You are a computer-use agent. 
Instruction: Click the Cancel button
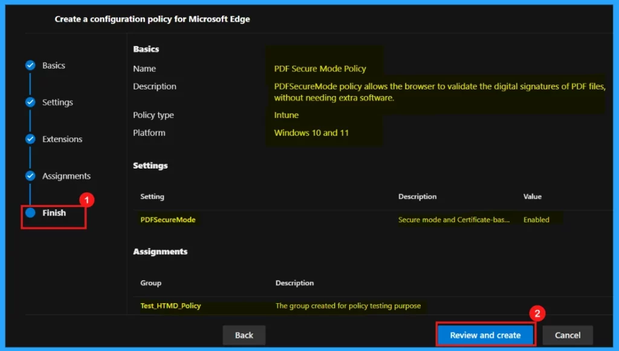click(x=567, y=335)
